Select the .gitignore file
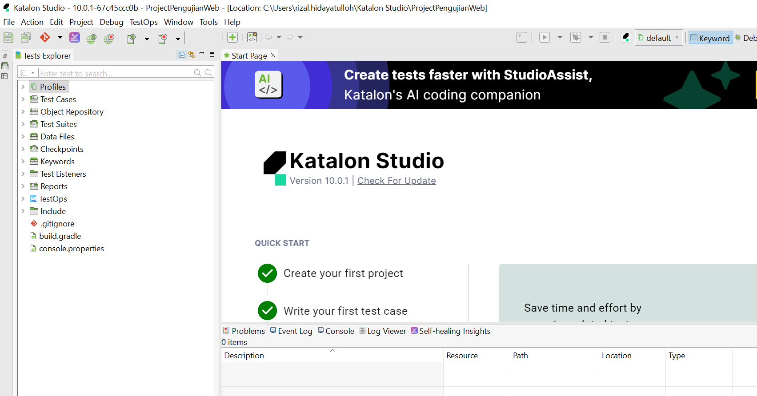The height and width of the screenshot is (396, 757). pos(57,224)
